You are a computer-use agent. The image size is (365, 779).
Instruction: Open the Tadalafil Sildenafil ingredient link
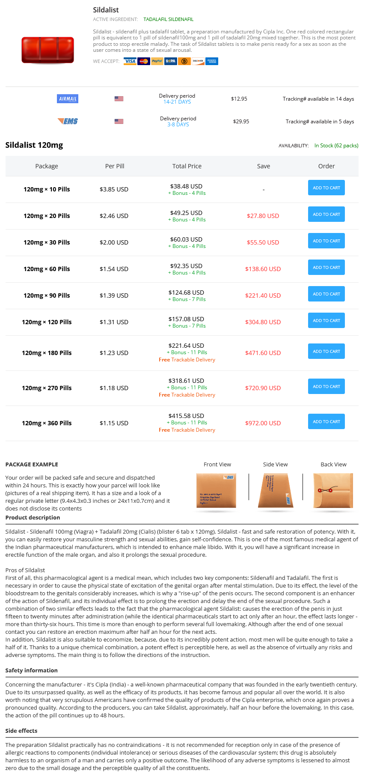(x=168, y=19)
